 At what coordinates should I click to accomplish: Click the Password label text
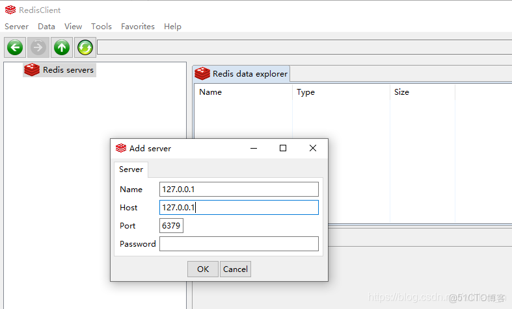point(137,244)
